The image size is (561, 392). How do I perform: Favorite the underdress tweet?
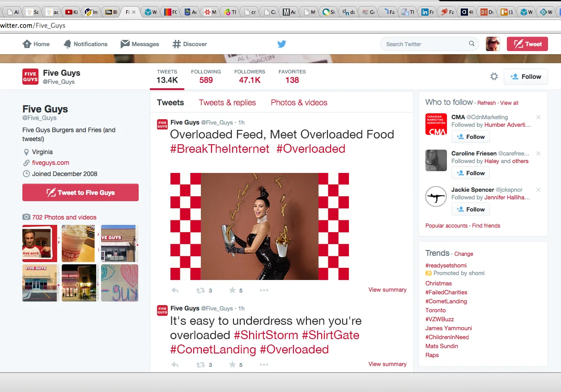(x=232, y=365)
